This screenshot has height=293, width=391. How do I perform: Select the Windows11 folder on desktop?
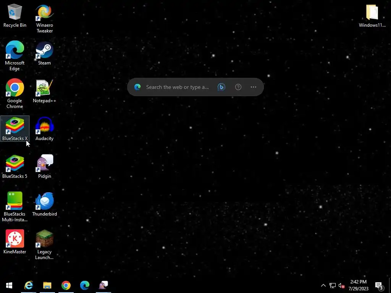click(x=372, y=15)
